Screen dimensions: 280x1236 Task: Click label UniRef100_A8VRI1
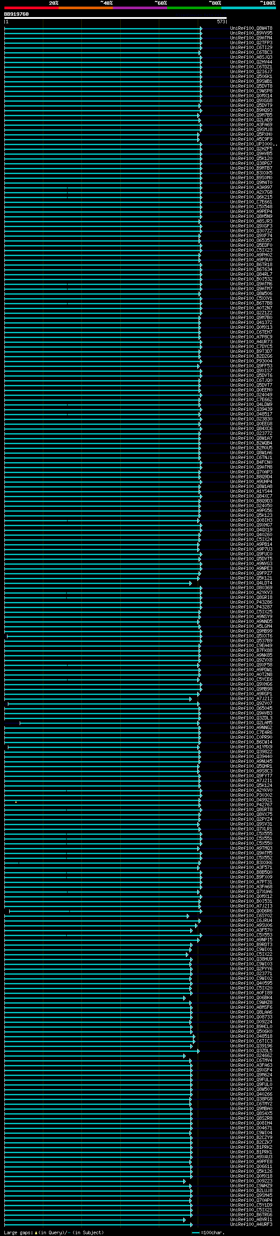[x=251, y=1219]
